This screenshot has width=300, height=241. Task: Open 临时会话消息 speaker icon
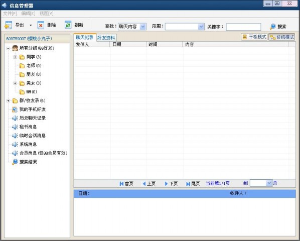click(x=15, y=136)
